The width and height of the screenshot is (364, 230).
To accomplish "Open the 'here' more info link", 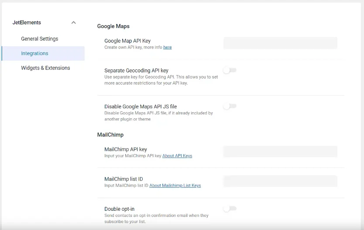I will tap(167, 47).
